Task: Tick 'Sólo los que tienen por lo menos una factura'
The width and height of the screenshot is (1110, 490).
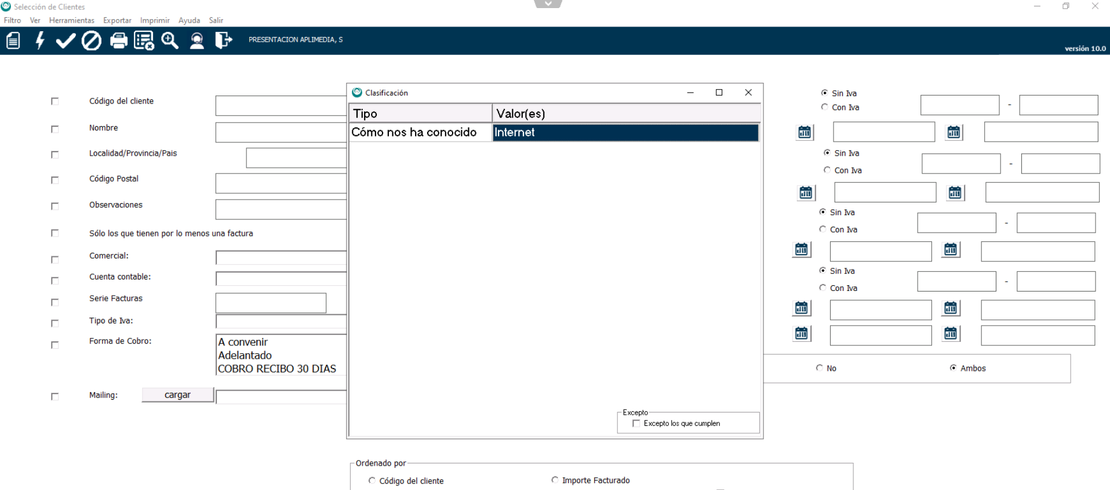Action: pyautogui.click(x=55, y=233)
